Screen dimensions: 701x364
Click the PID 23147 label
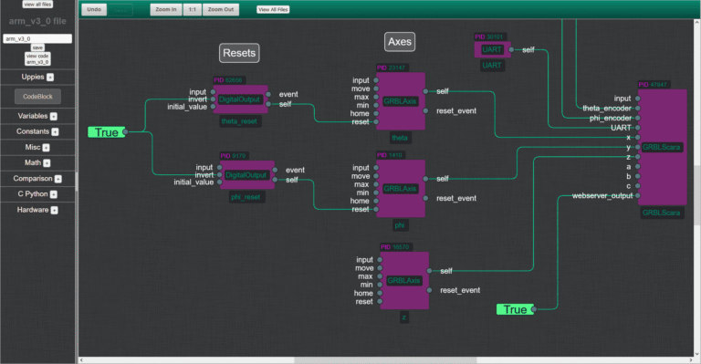coord(392,68)
